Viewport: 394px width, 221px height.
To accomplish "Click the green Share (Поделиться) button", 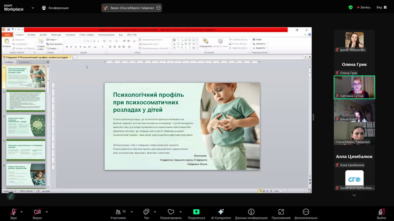I will [x=196, y=212].
